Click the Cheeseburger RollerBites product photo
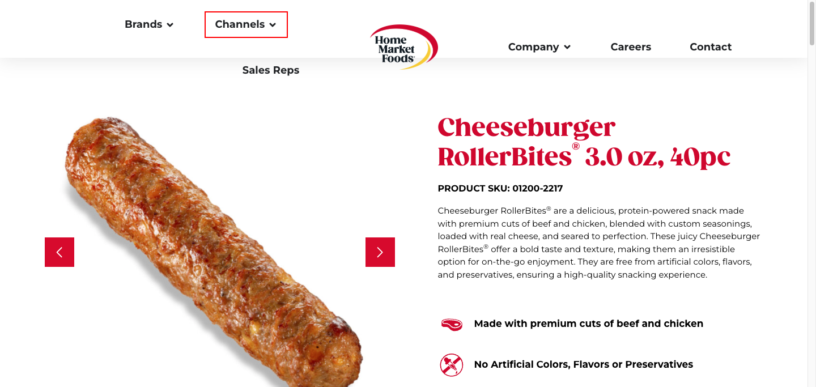The height and width of the screenshot is (387, 816). coord(215,249)
